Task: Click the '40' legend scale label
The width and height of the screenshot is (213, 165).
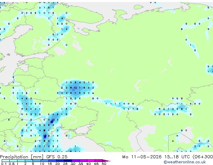Action: 88,164
